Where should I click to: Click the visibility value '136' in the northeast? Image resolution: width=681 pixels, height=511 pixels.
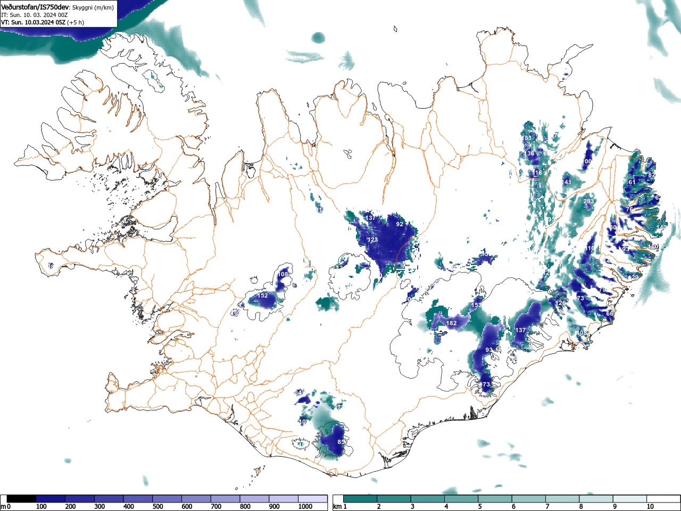click(x=530, y=153)
